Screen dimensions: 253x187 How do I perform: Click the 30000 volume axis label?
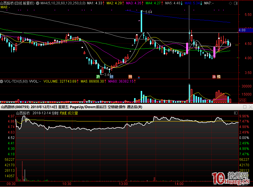[246, 86]
